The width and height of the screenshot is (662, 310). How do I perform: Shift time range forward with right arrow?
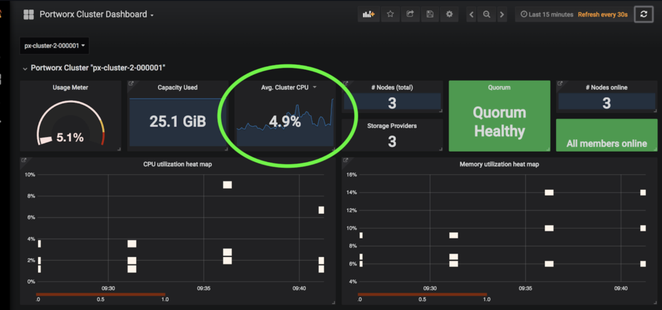tap(501, 14)
